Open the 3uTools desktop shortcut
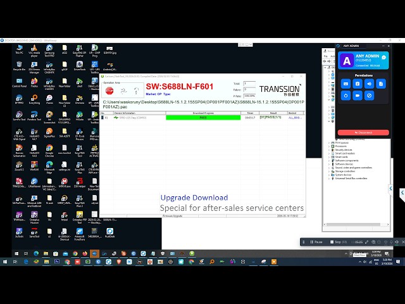405x304 pixels. (x=19, y=232)
